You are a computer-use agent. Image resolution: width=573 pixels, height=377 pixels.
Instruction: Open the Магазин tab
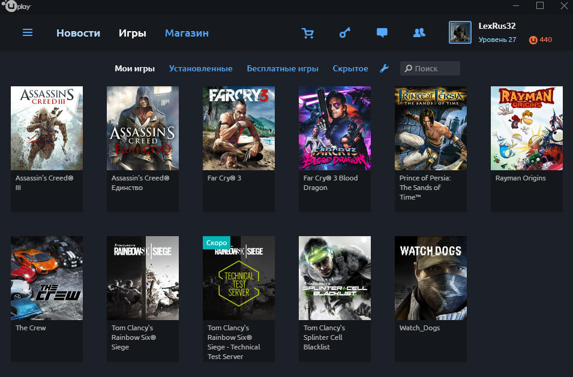point(187,33)
